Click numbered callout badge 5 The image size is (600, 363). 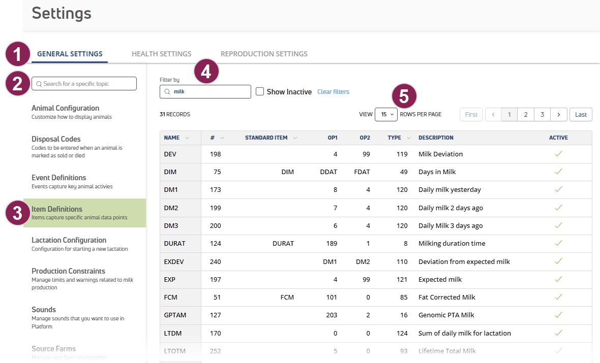coord(404,96)
